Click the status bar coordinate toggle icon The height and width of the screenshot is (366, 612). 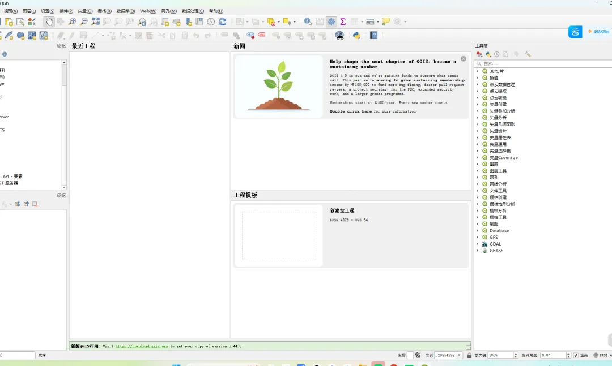[418, 355]
